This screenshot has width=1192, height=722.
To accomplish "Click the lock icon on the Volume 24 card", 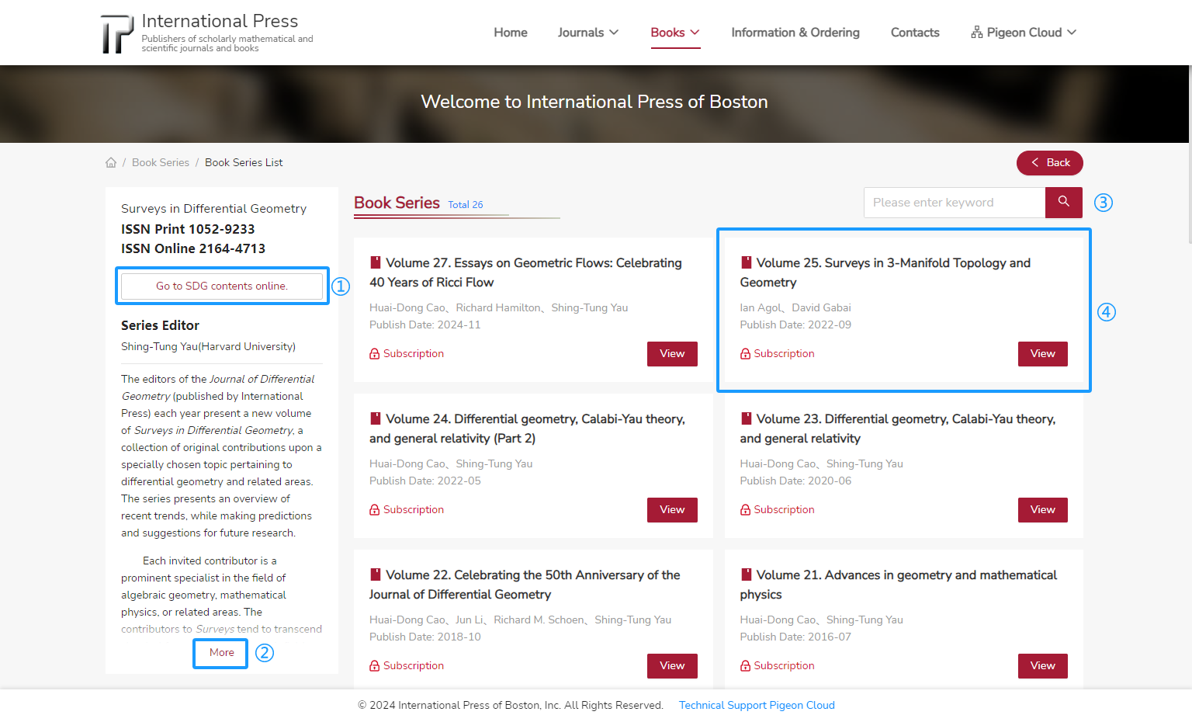I will [375, 510].
